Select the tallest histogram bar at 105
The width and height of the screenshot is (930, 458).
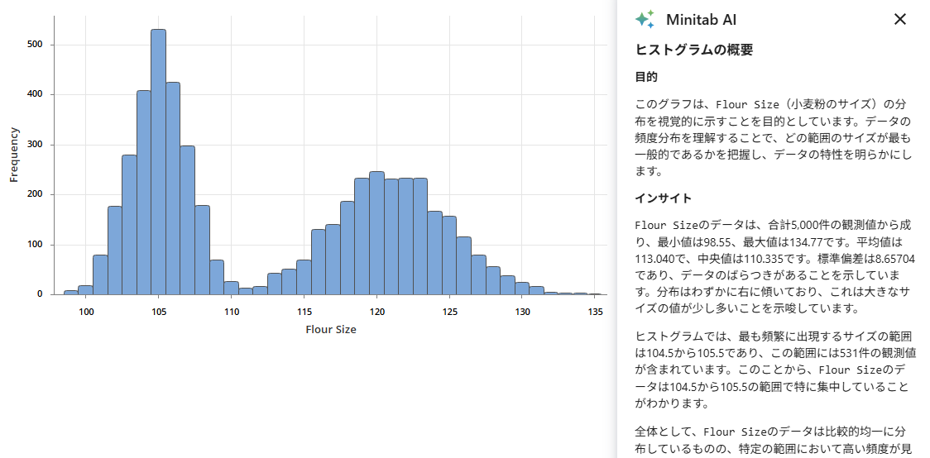(x=158, y=165)
